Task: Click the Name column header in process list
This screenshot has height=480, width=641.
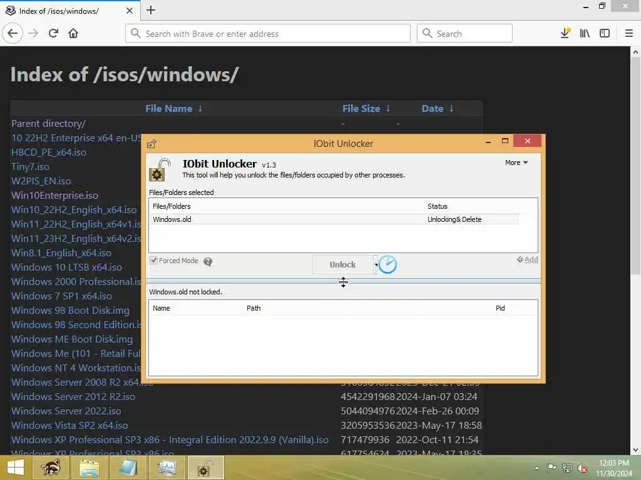Action: coord(161,308)
